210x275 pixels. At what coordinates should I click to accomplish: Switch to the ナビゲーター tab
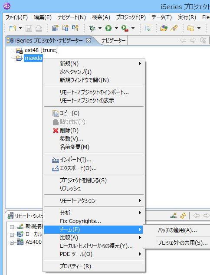(114, 41)
